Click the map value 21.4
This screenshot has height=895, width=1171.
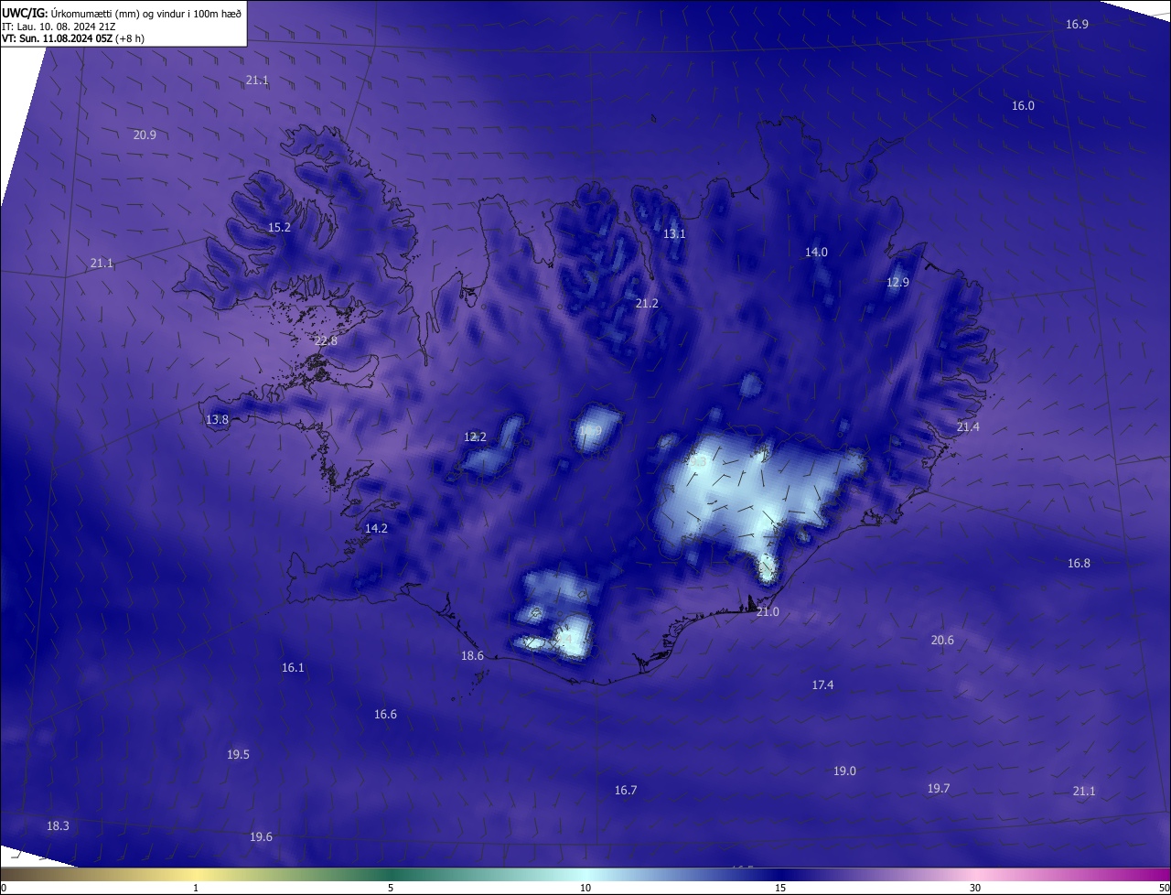pyautogui.click(x=968, y=427)
